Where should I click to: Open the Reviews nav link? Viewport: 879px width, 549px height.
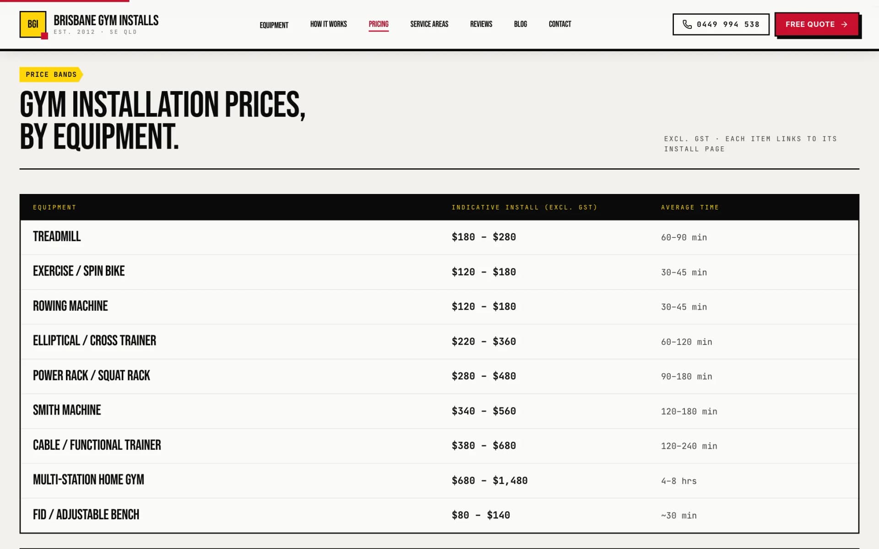481,24
